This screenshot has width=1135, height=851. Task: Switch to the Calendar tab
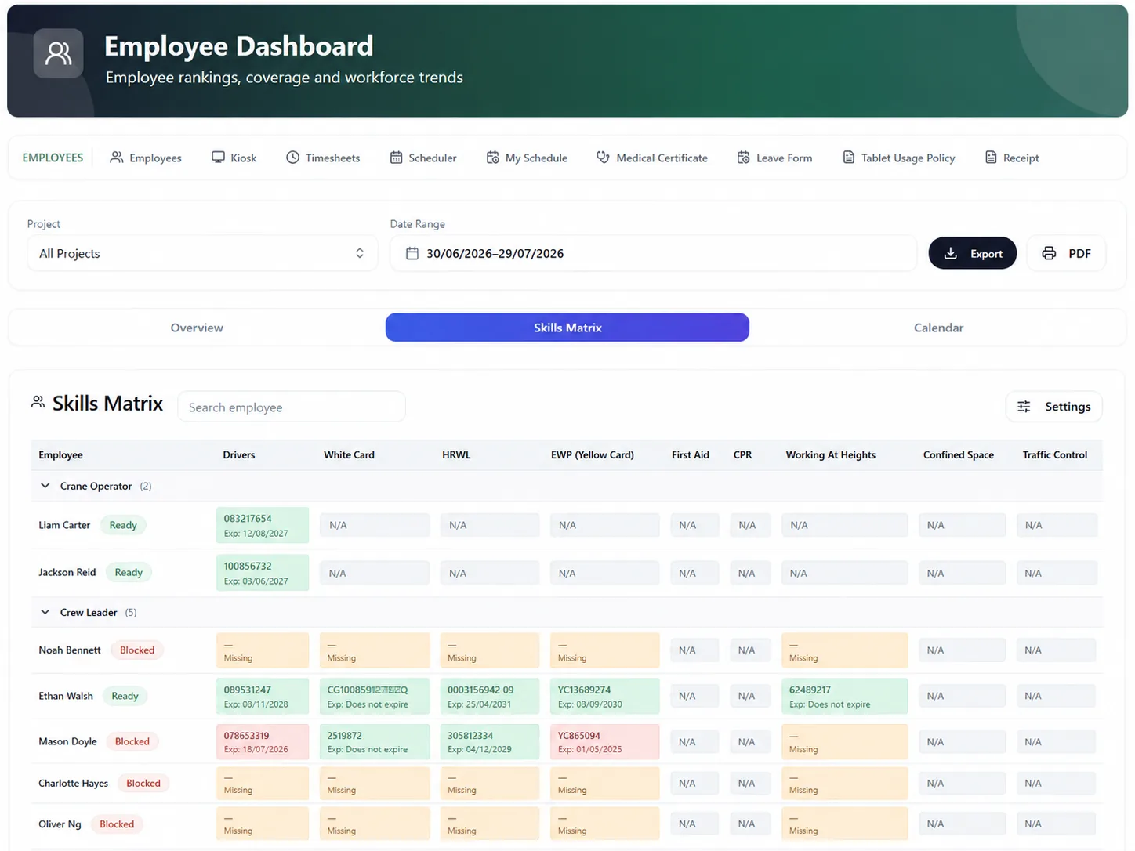pyautogui.click(x=938, y=328)
